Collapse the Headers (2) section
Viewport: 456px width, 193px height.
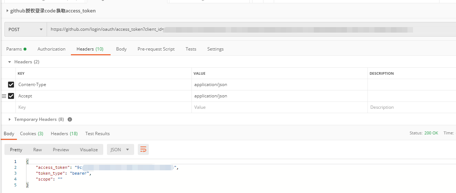pos(10,62)
